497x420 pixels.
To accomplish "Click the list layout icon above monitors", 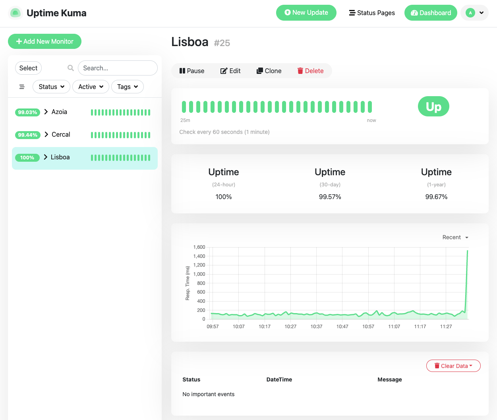I will [x=21, y=87].
